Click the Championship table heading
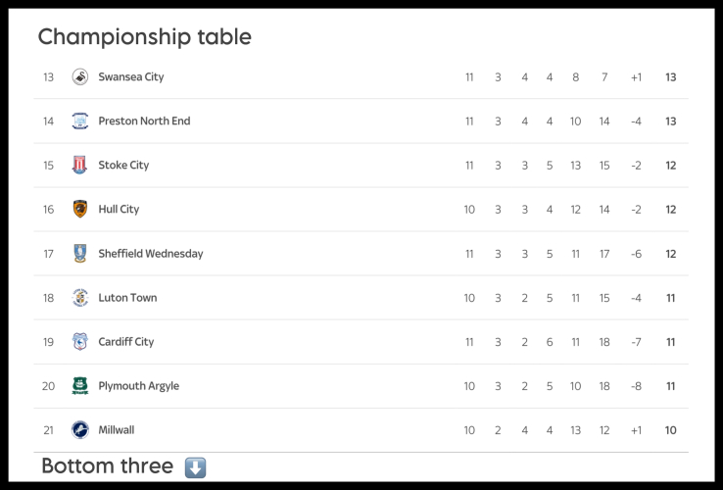The width and height of the screenshot is (723, 490). point(144,37)
